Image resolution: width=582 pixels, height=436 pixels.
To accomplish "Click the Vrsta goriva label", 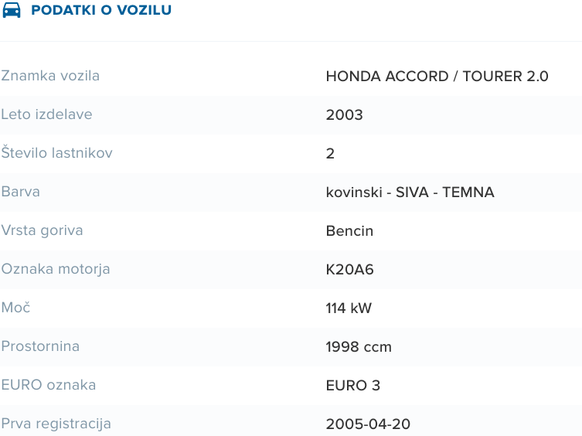I will [x=42, y=230].
